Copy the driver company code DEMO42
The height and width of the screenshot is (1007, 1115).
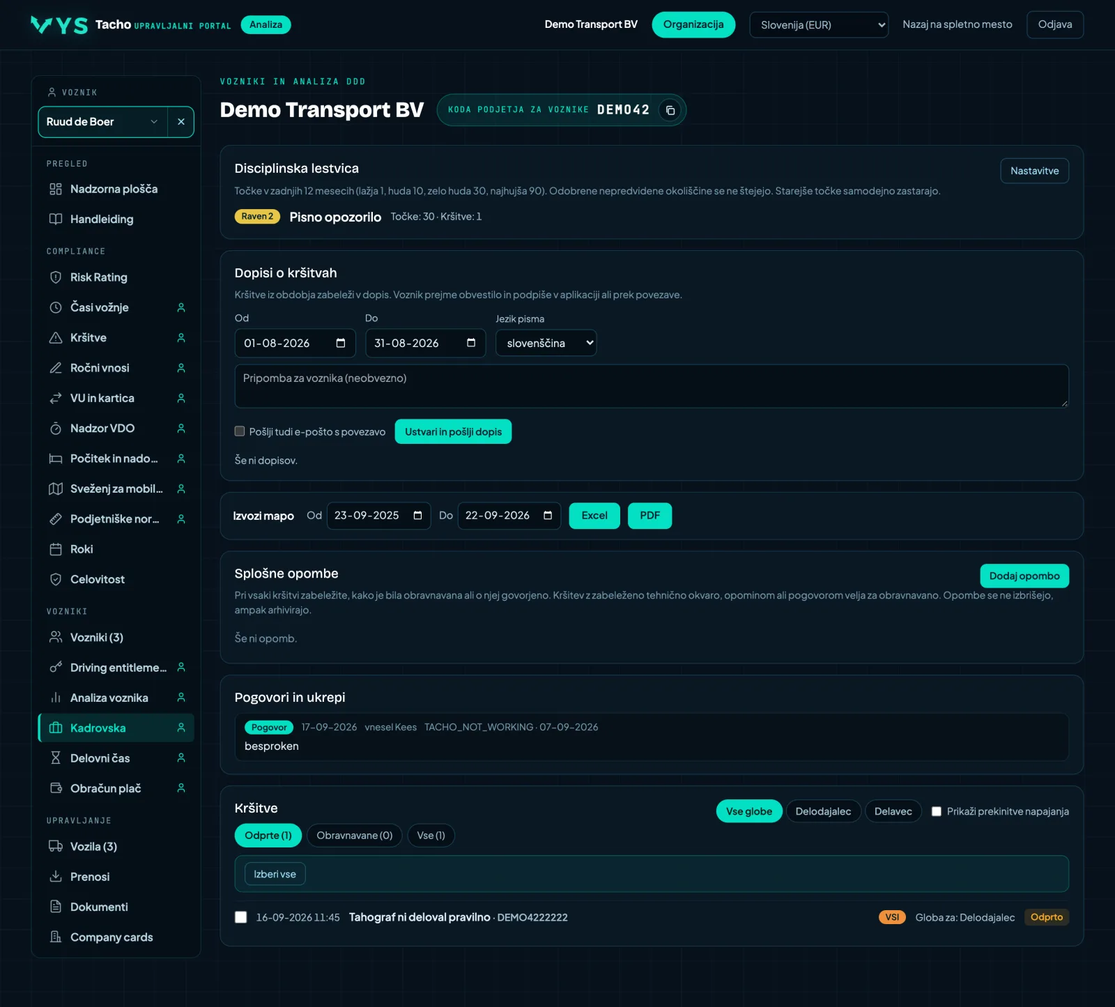[x=670, y=110]
